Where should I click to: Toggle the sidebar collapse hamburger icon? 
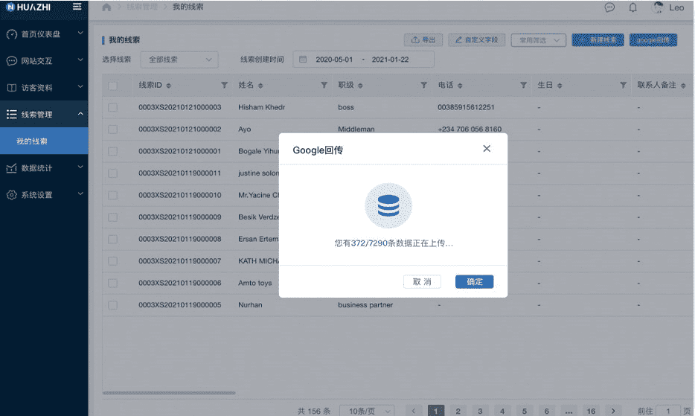77,7
